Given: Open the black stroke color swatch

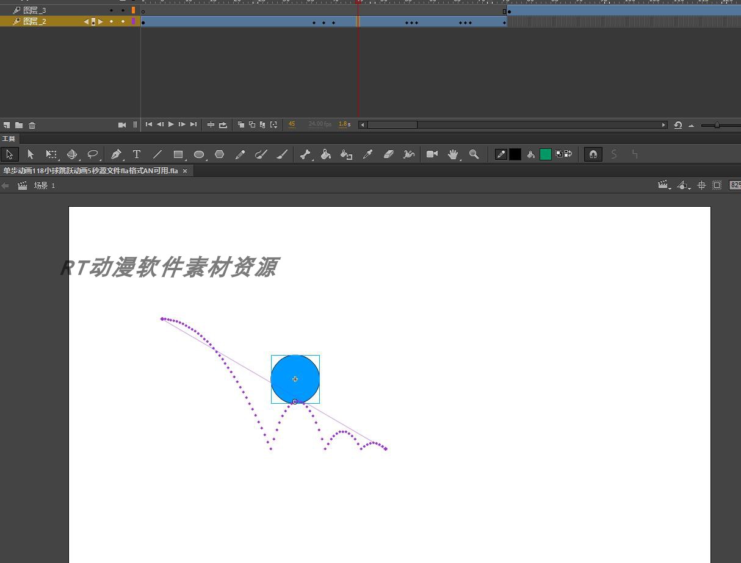Looking at the screenshot, I should coord(515,154).
